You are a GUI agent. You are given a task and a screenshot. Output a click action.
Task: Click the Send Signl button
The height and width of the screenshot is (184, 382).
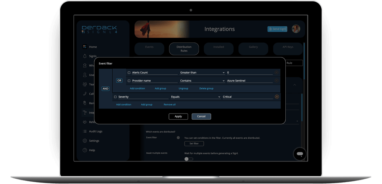click(277, 29)
